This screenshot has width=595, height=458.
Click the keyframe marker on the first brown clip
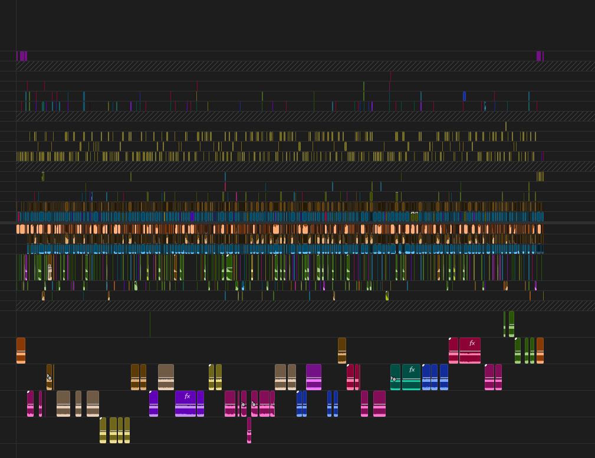click(x=50, y=378)
